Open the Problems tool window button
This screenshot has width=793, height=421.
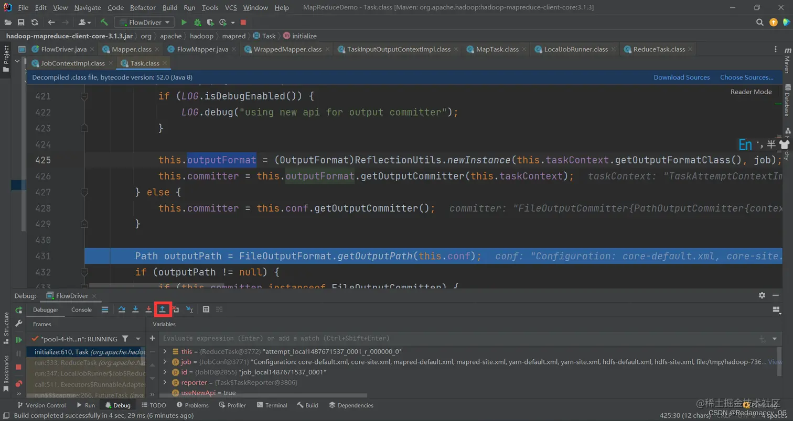click(192, 405)
